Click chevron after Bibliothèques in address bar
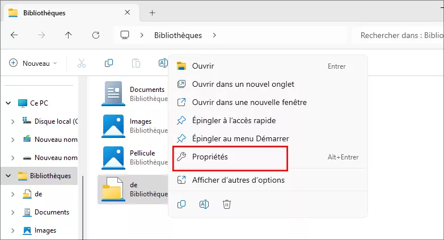The width and height of the screenshot is (444, 240). point(214,35)
